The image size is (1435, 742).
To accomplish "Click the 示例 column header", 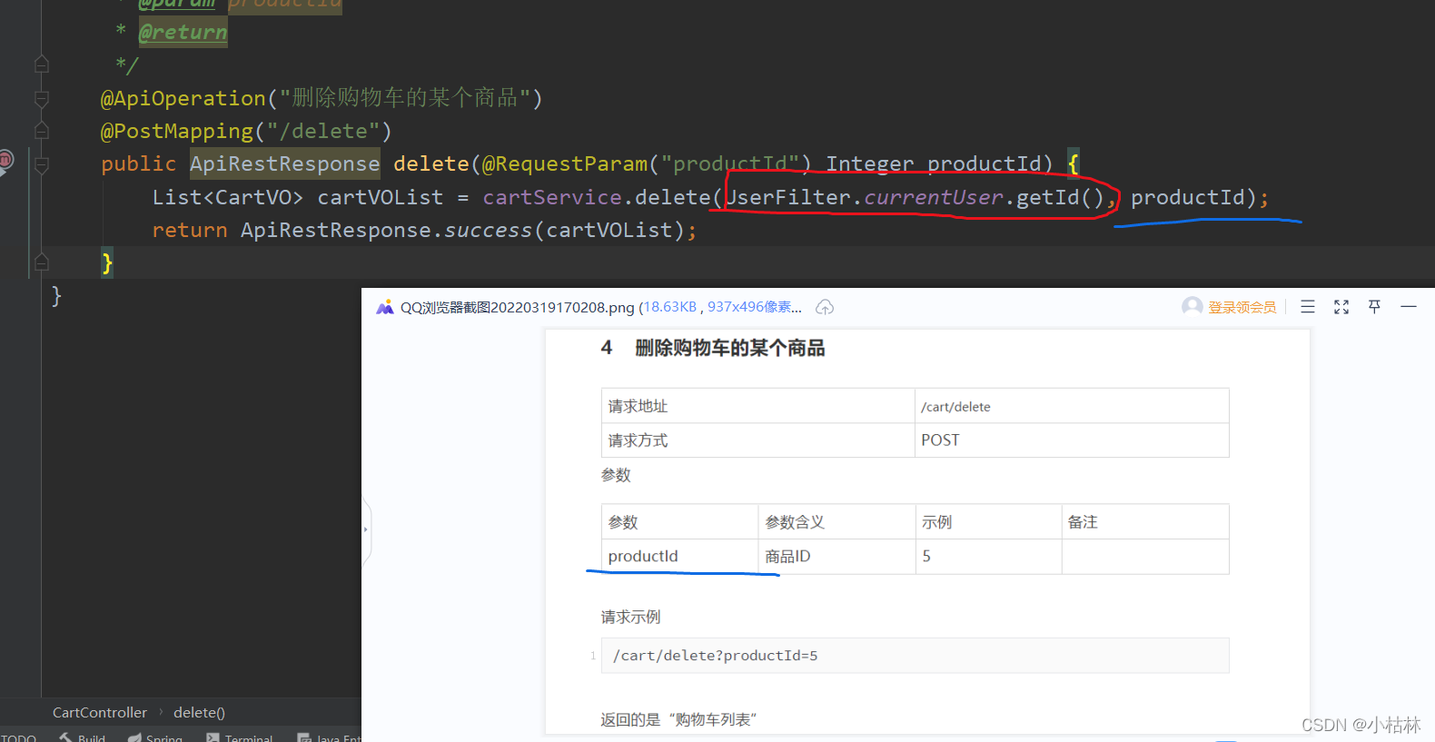I will [989, 522].
